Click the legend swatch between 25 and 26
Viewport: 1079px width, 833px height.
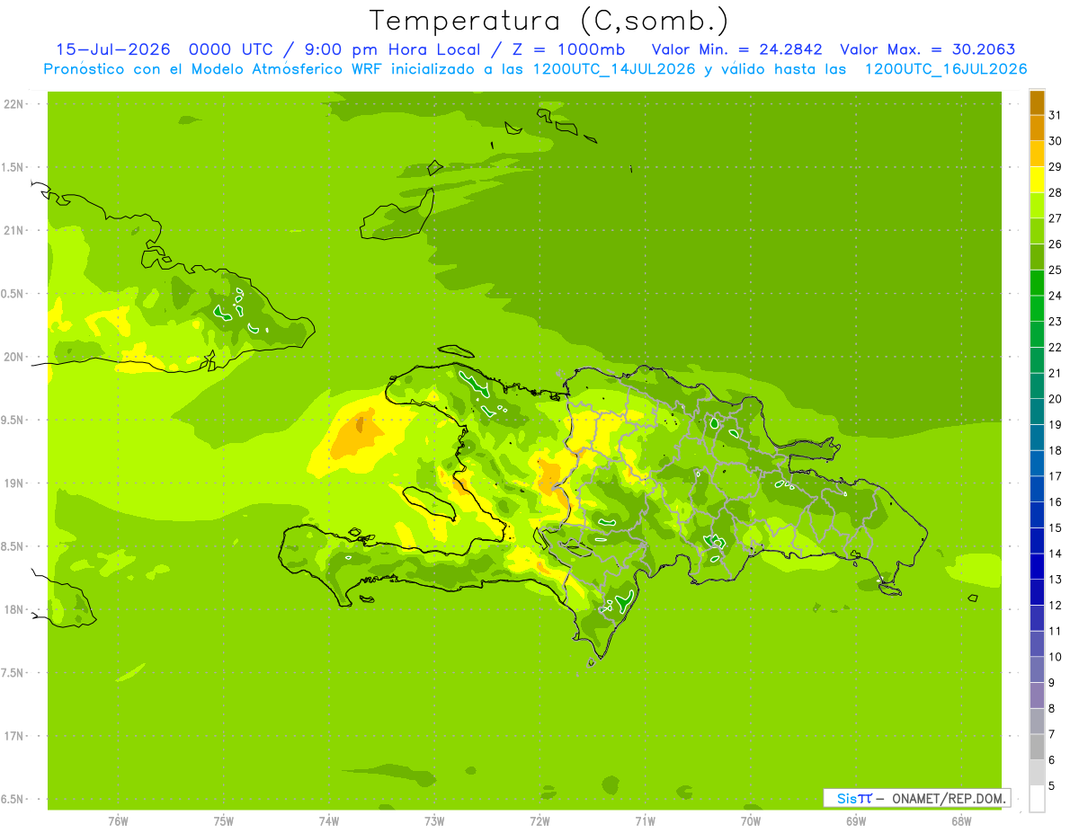click(x=1037, y=257)
